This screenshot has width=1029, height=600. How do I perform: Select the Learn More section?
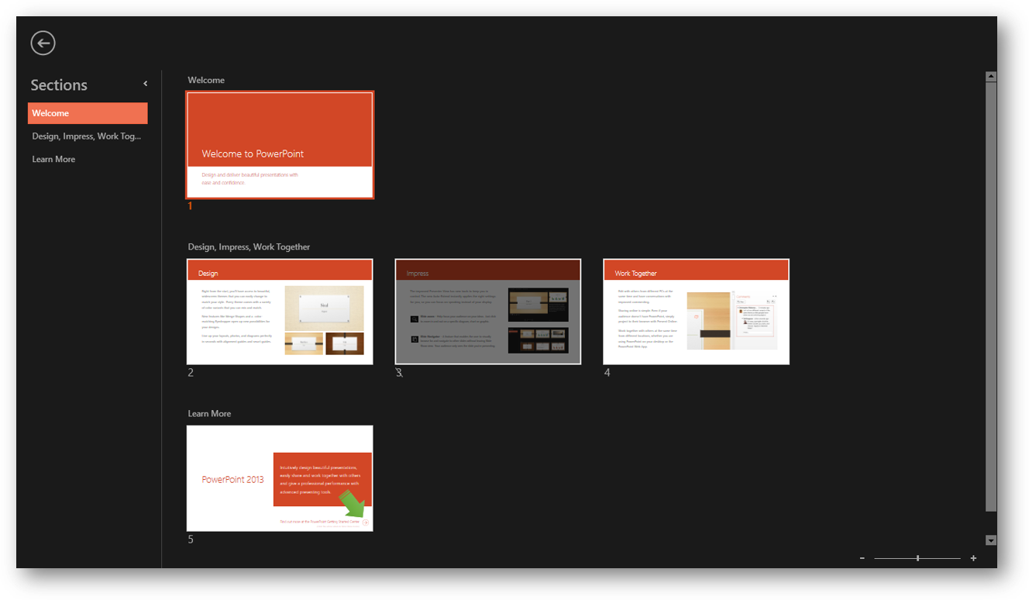(88, 159)
